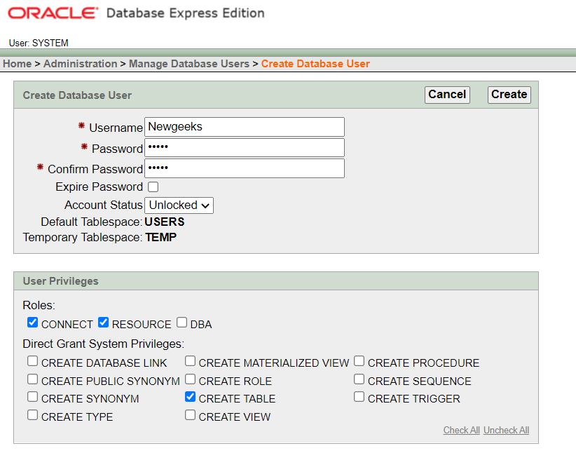This screenshot has height=453, width=576.
Task: Enable the Expire Password checkbox
Action: 153,187
